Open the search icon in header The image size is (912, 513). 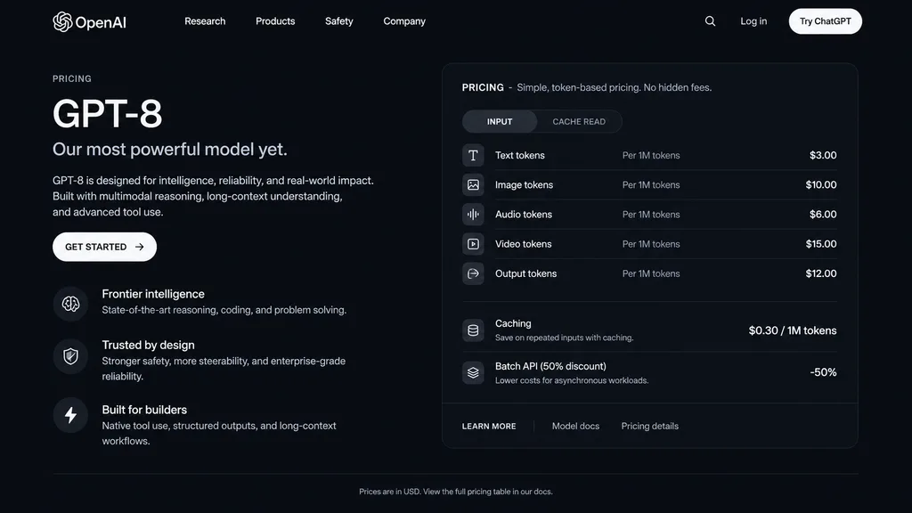tap(710, 21)
